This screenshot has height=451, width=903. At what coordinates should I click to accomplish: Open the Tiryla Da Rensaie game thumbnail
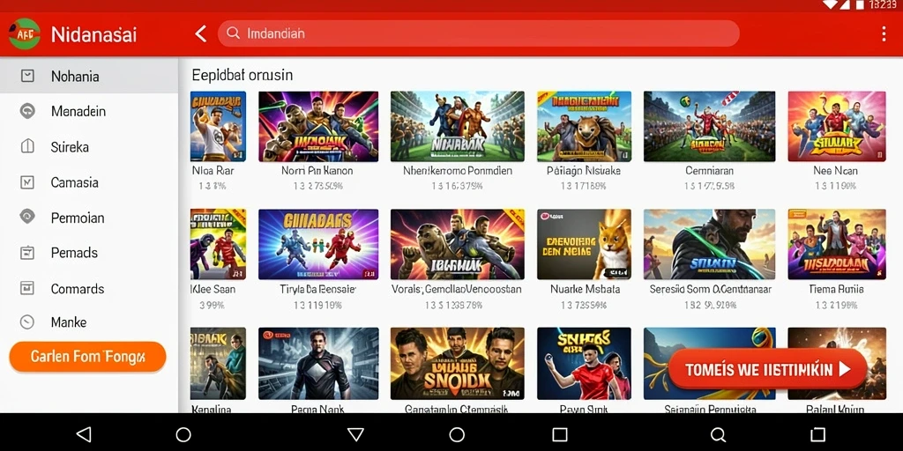click(318, 245)
